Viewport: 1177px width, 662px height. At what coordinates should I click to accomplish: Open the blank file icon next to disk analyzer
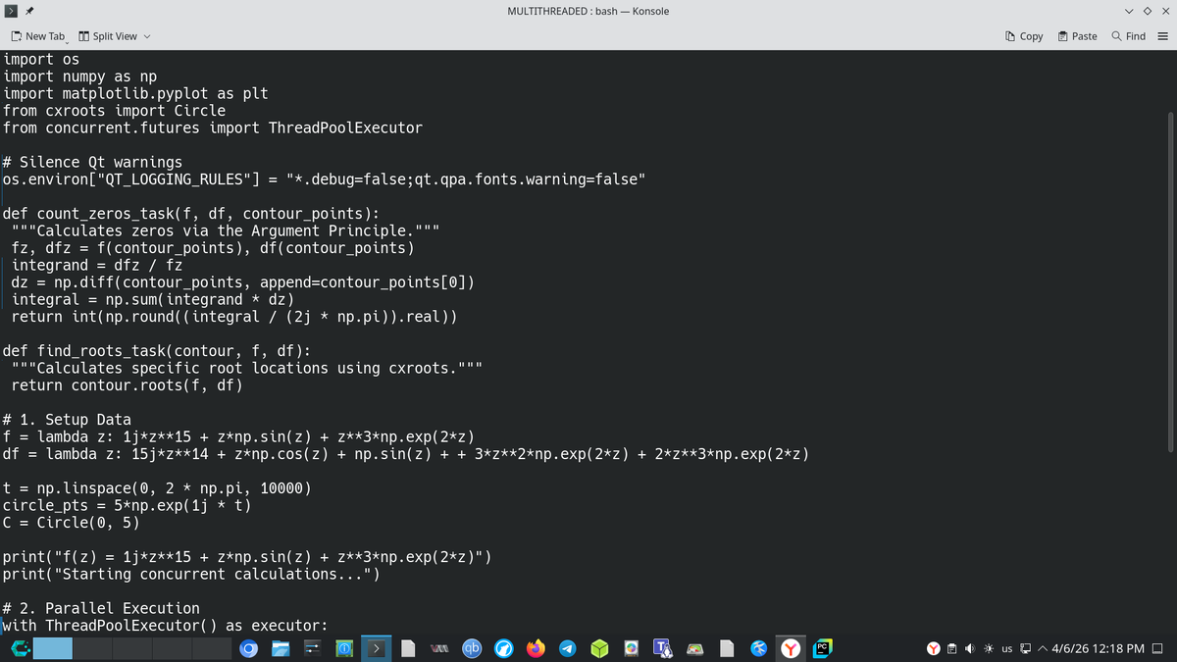(x=726, y=648)
